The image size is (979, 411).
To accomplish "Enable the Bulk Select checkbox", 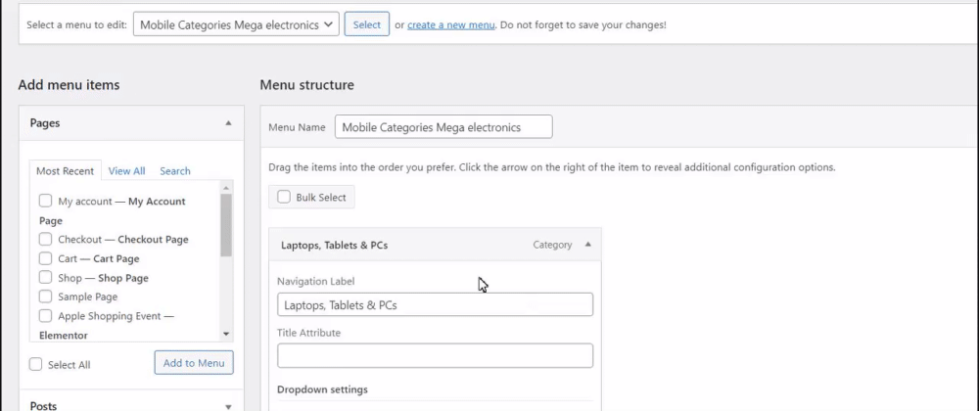I will [284, 197].
